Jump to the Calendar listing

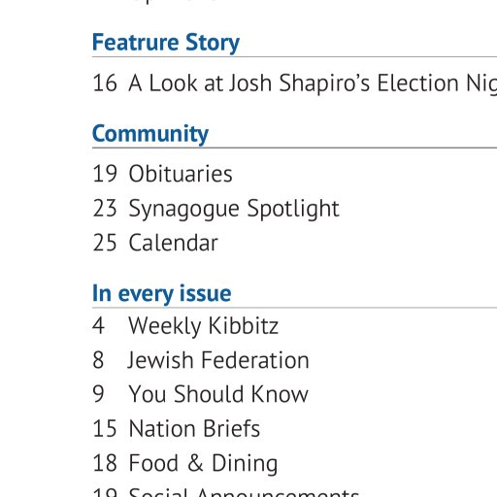pyautogui.click(x=173, y=243)
